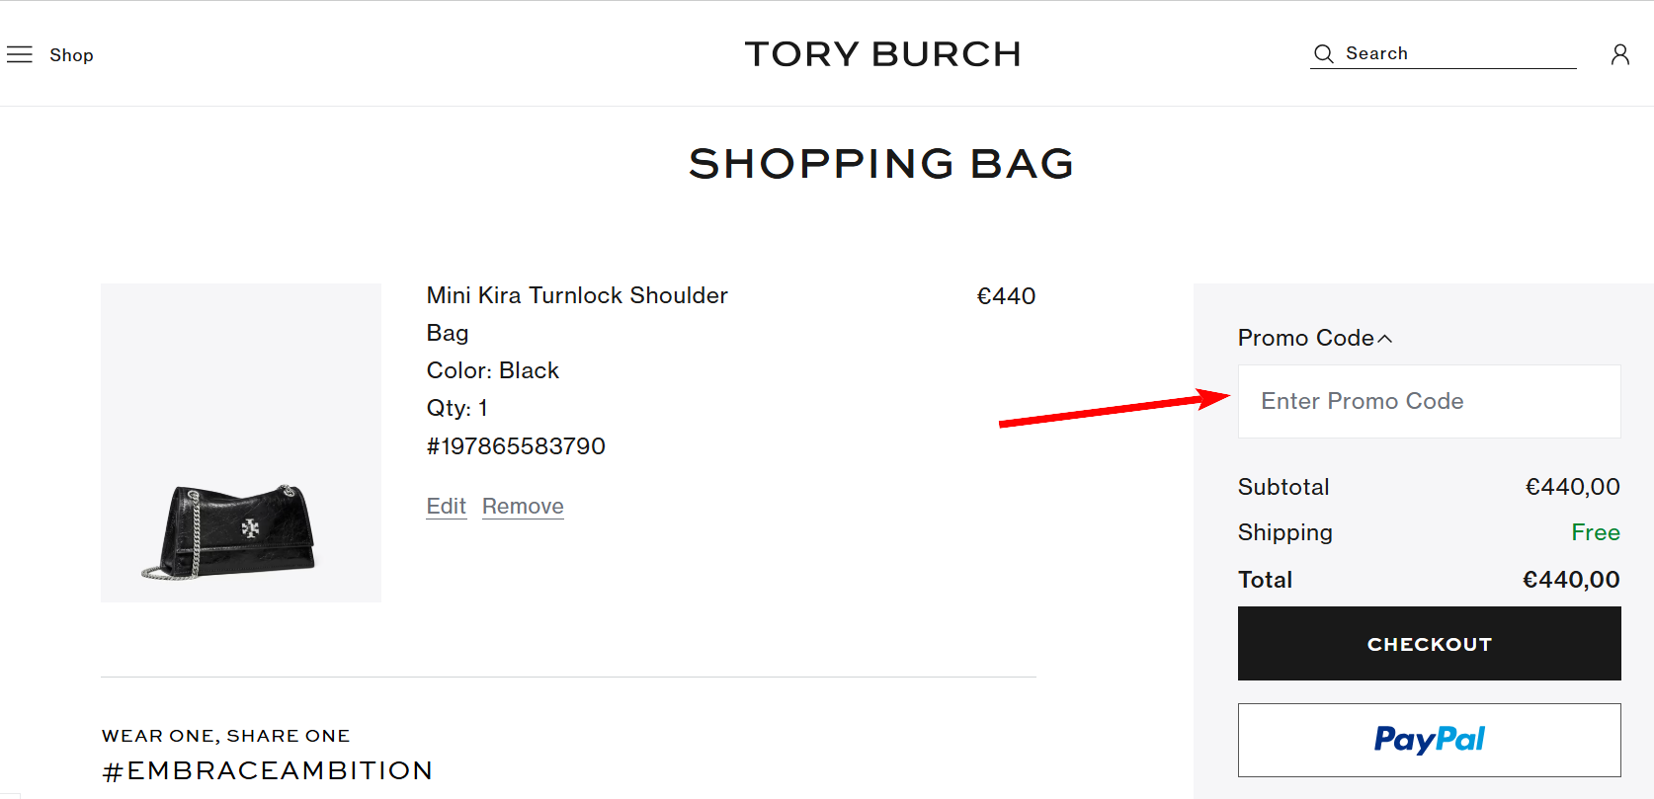Click the product price €440
The height and width of the screenshot is (799, 1654).
tap(1007, 295)
